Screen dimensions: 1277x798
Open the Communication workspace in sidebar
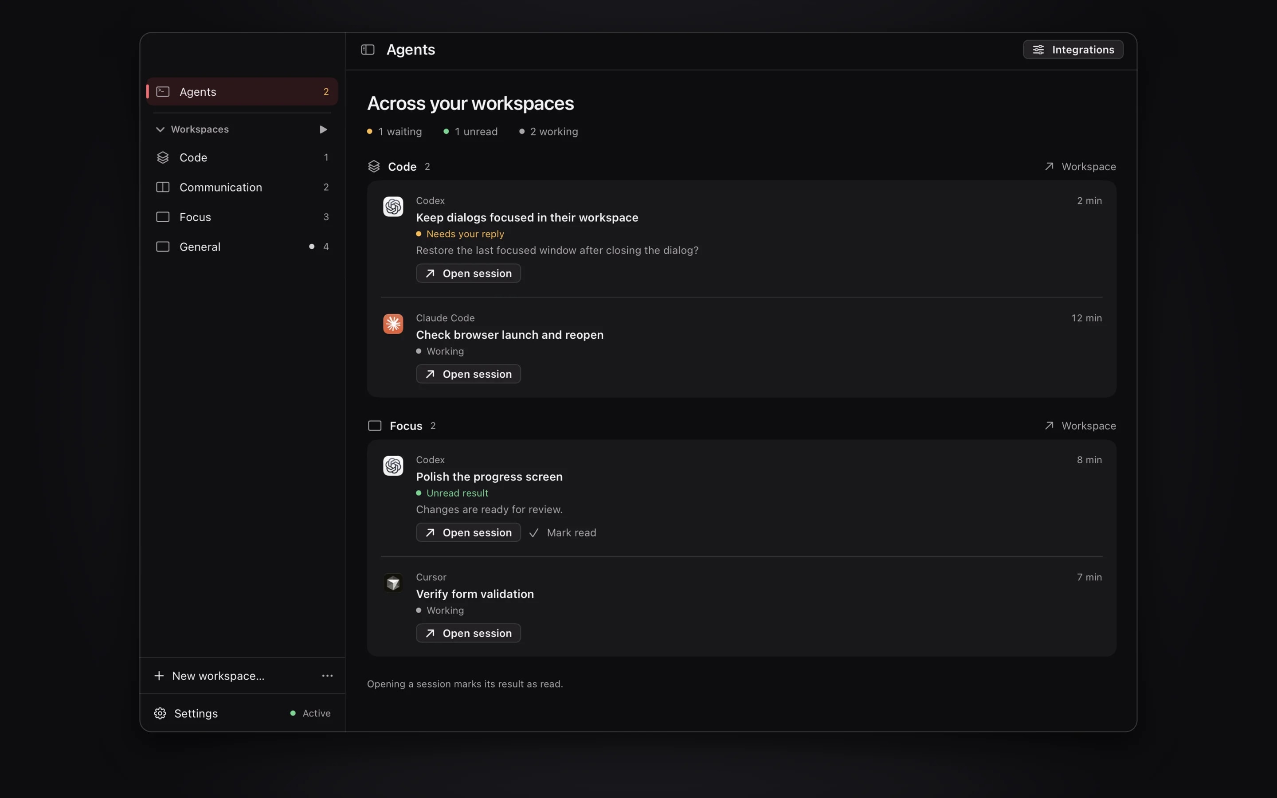click(x=242, y=188)
